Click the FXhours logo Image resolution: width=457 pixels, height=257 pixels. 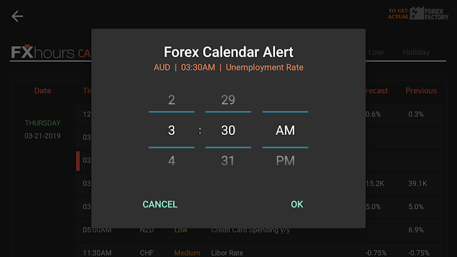click(42, 52)
